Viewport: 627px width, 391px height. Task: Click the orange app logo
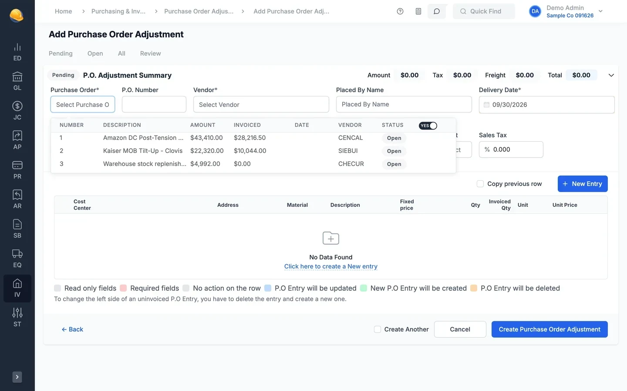coord(17,15)
